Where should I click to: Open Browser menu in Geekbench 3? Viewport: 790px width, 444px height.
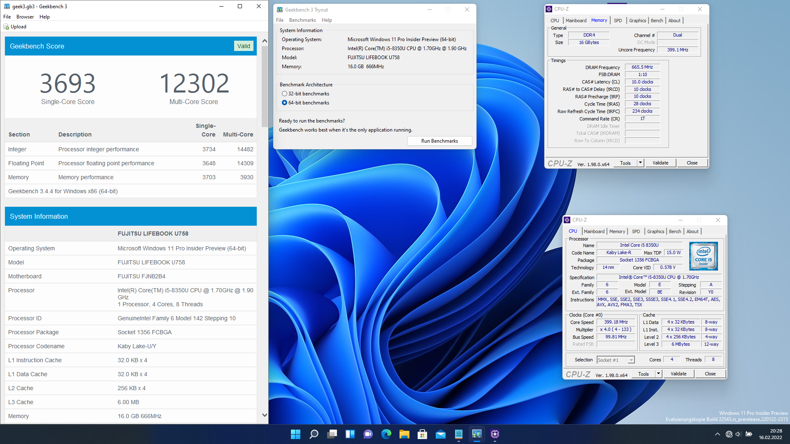25,17
